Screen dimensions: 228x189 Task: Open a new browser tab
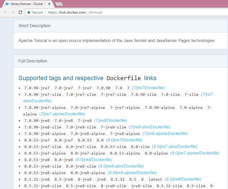tap(59, 4)
